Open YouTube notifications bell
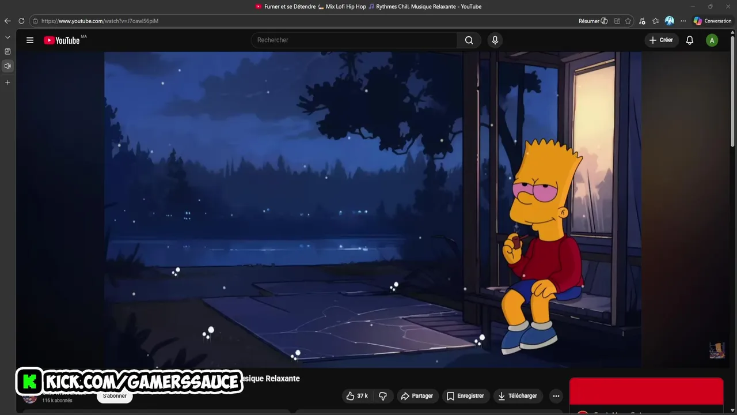The height and width of the screenshot is (415, 737). click(x=690, y=40)
